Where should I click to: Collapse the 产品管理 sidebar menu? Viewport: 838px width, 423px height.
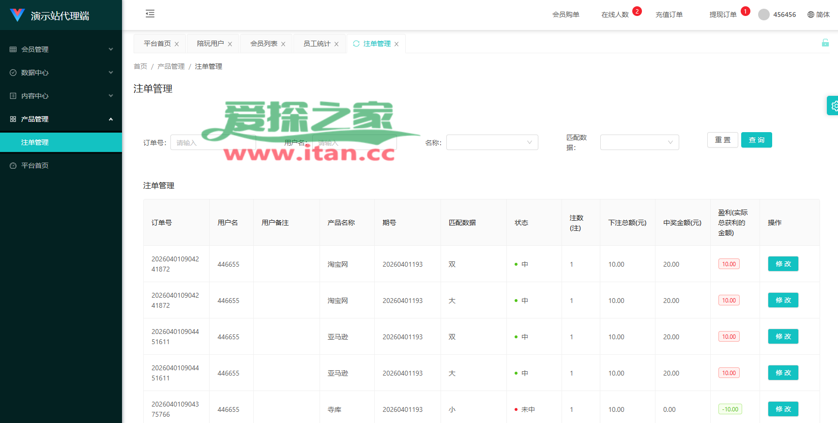[61, 119]
